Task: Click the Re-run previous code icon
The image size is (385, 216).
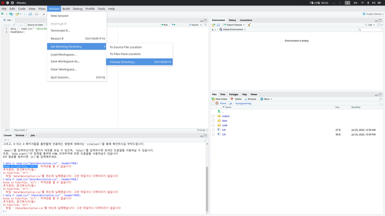Action: (x=173, y=24)
